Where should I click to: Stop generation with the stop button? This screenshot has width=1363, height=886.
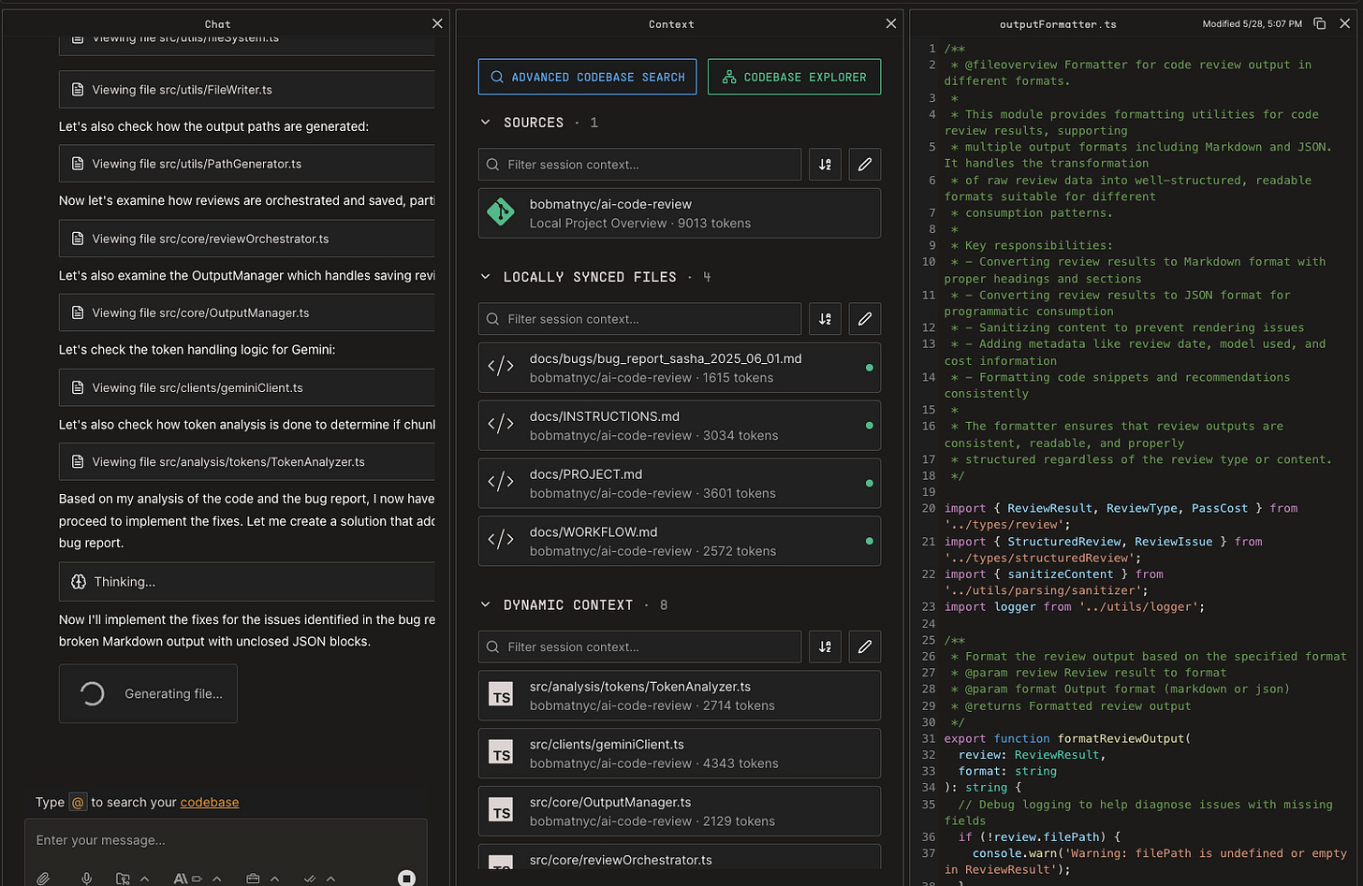[x=406, y=878]
